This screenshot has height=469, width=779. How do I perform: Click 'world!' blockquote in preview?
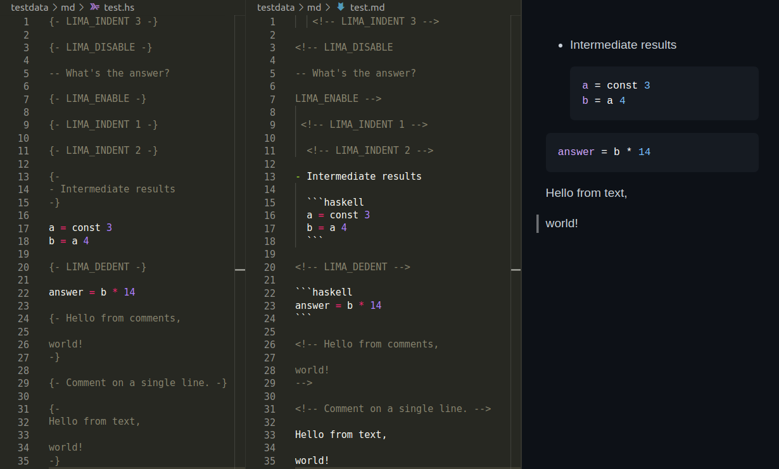(562, 223)
